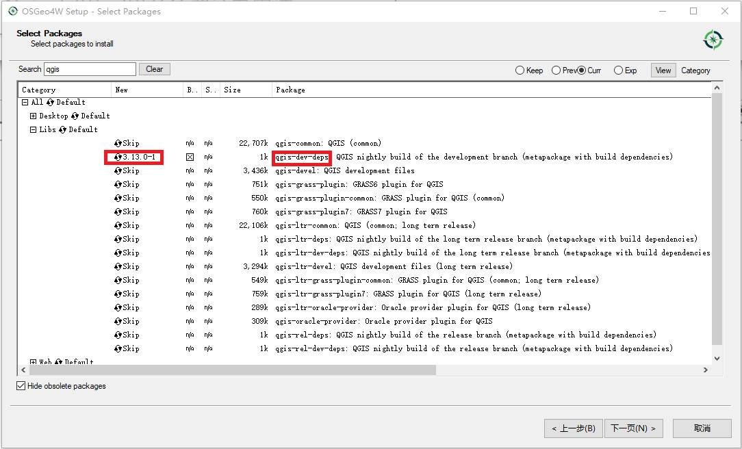Image resolution: width=742 pixels, height=449 pixels.
Task: Go back with 上一步(B) button
Action: coord(573,428)
